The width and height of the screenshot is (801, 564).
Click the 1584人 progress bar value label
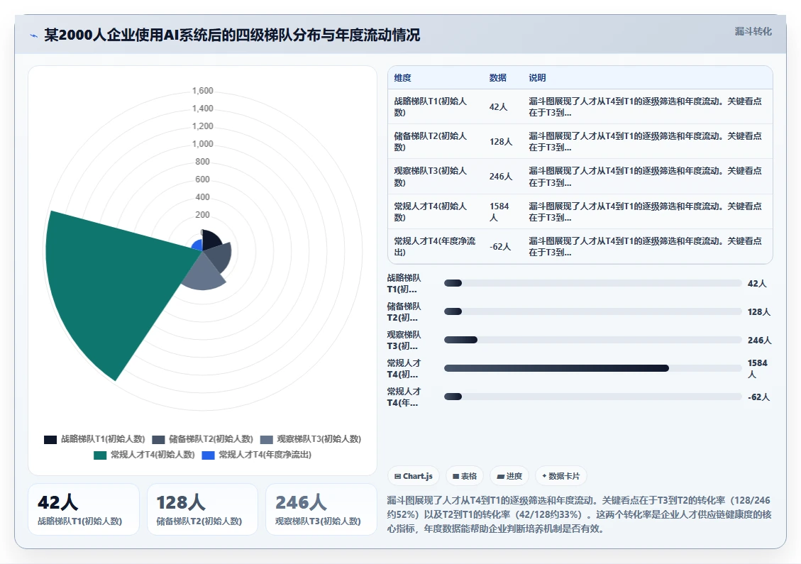[x=758, y=368]
